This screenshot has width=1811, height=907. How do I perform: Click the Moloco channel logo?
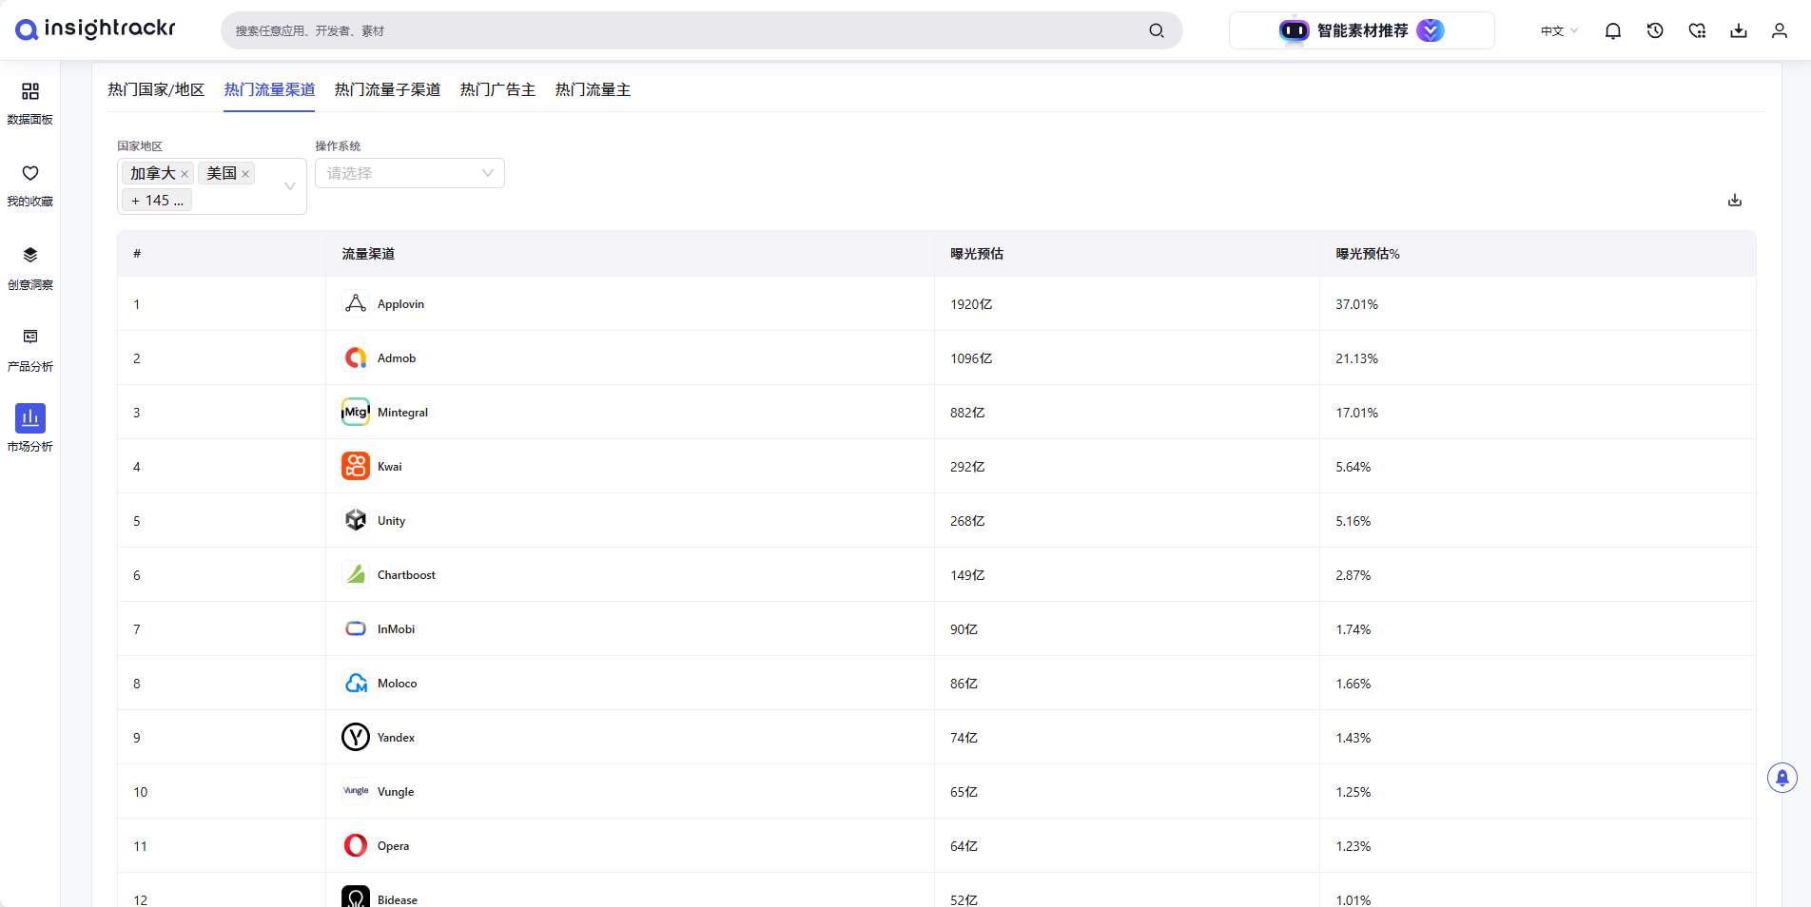356,683
